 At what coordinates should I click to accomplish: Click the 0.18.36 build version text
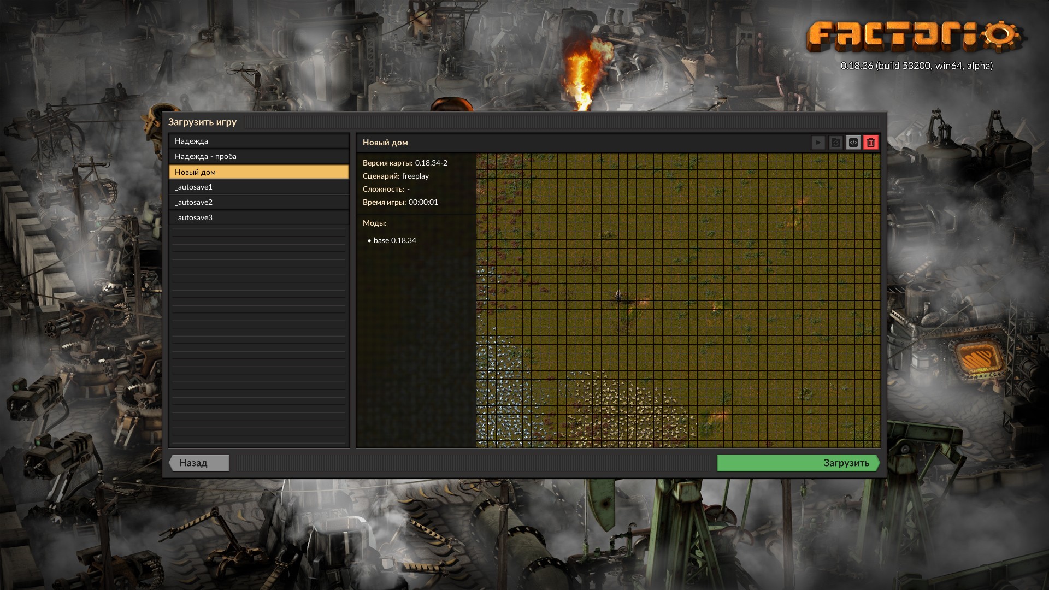pos(917,66)
